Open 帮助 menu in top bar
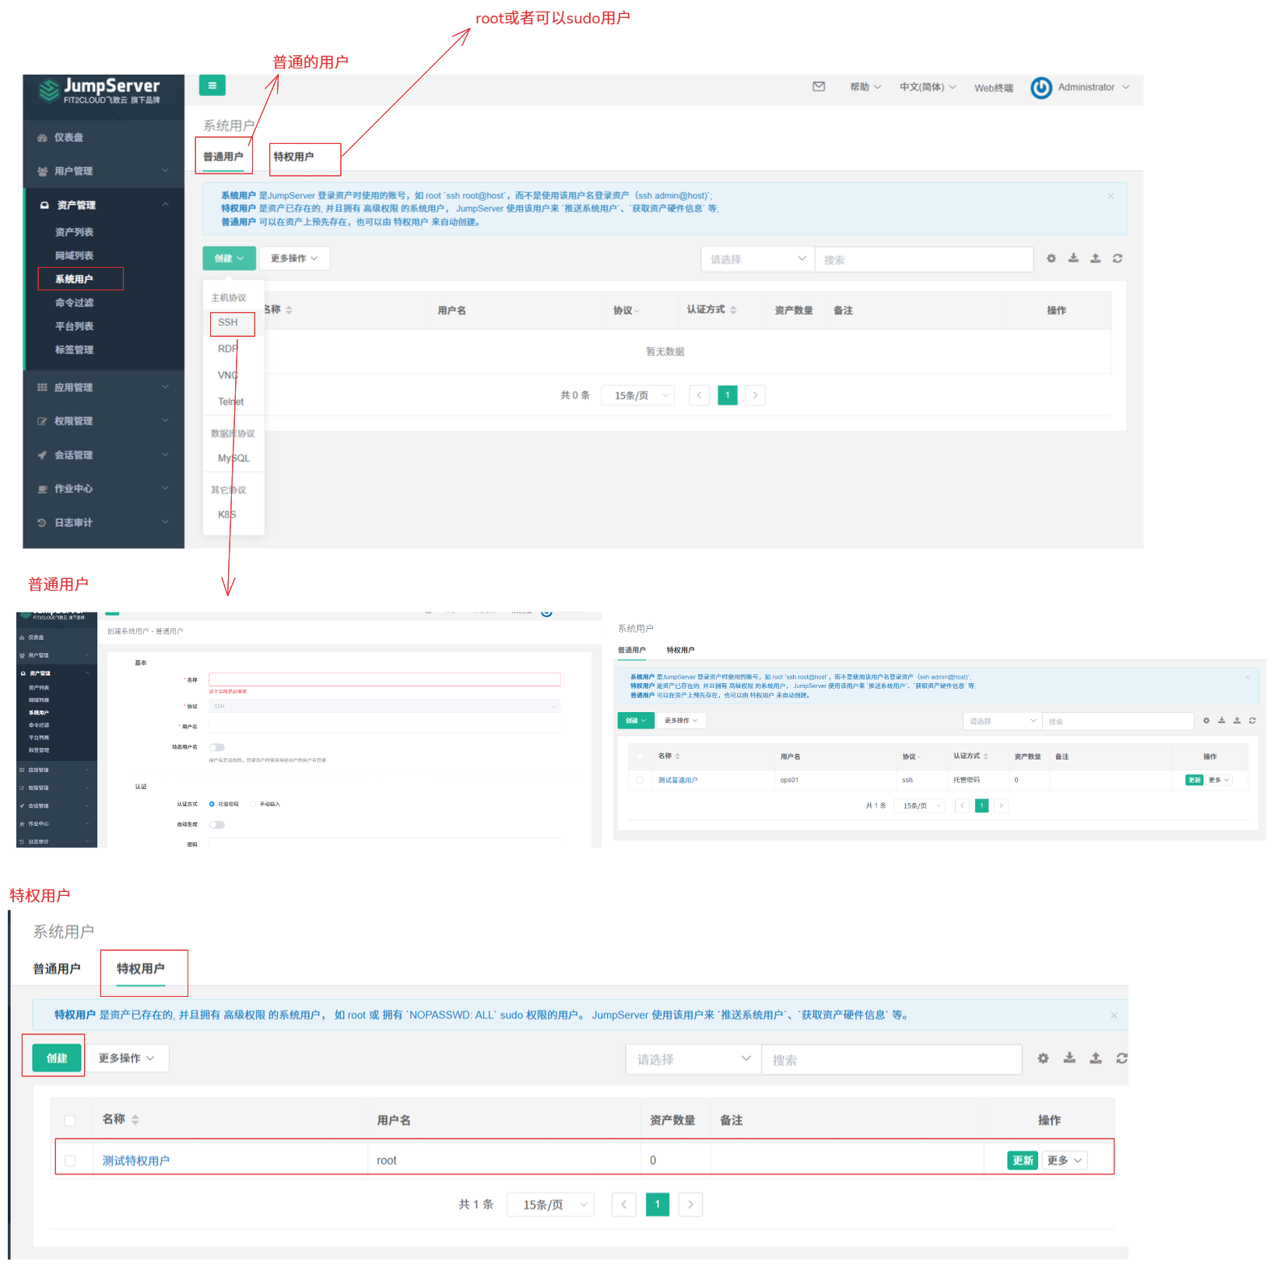 coord(865,87)
